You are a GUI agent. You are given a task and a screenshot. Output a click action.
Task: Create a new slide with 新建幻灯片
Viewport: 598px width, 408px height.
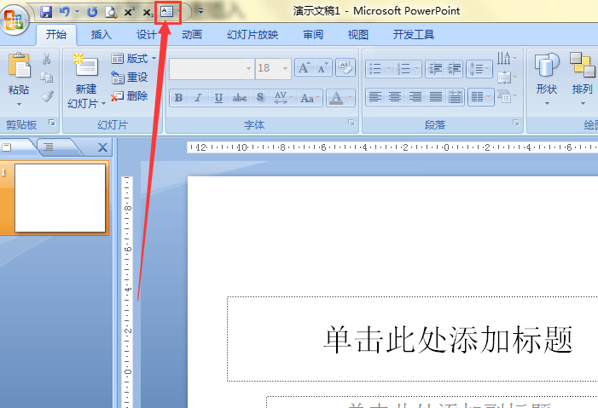pos(86,81)
